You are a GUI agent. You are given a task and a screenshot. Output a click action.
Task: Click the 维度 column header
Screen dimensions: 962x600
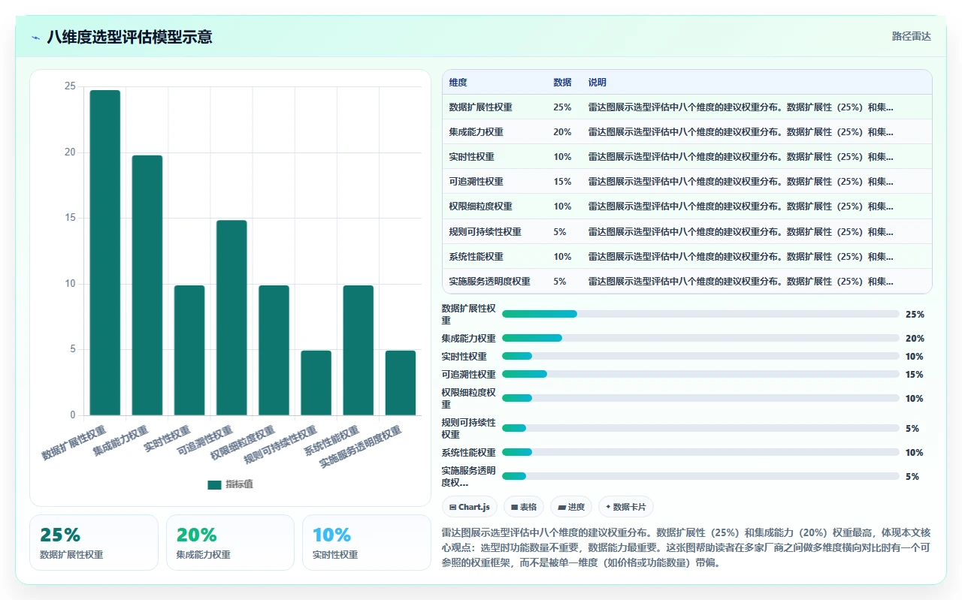coord(458,82)
